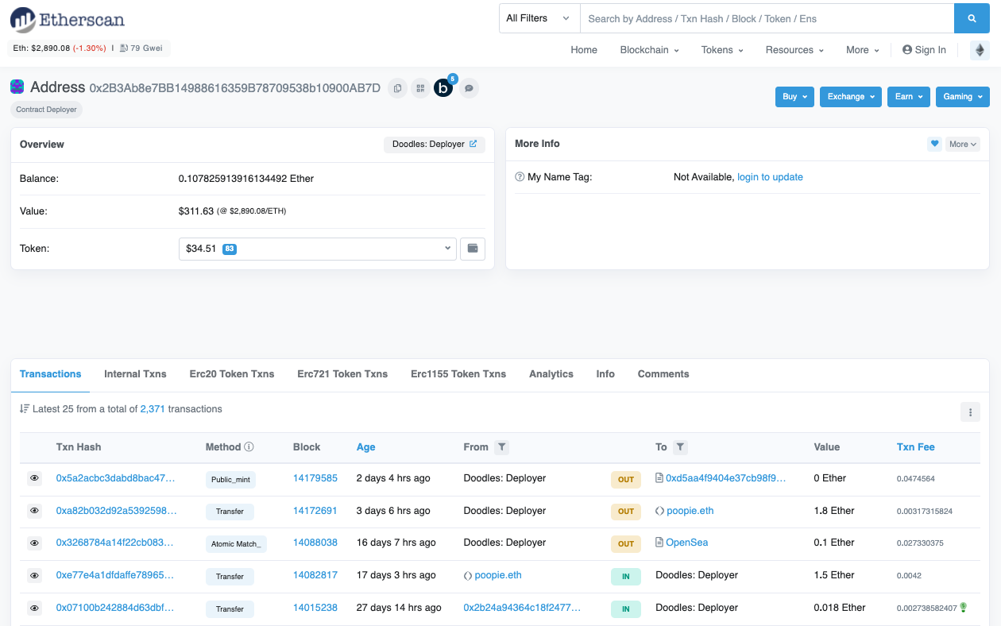Open the Comments tab

663,374
